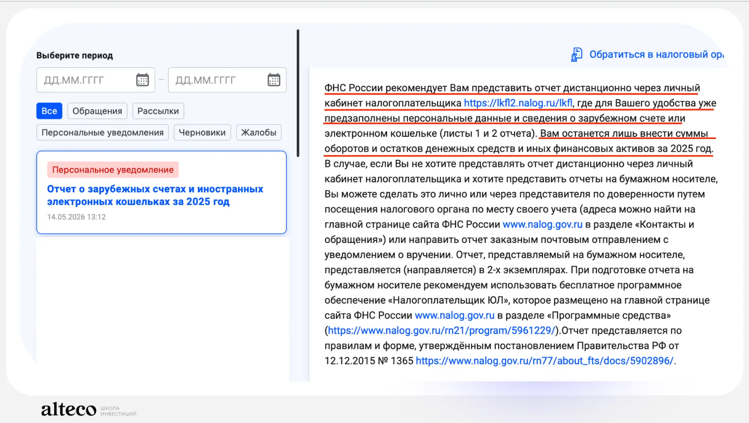The height and width of the screenshot is (423, 749).
Task: Open www.nalog.gov.ru link near Программные средства
Action: 454,315
